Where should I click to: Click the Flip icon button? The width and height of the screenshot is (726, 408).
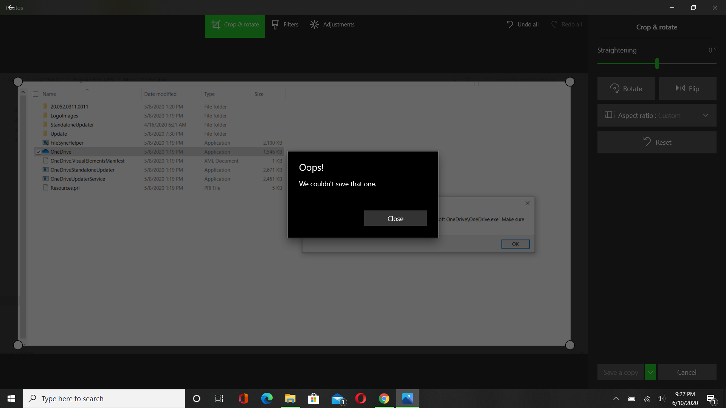[687, 88]
